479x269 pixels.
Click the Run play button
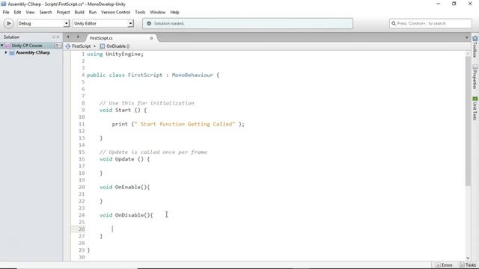[8, 23]
